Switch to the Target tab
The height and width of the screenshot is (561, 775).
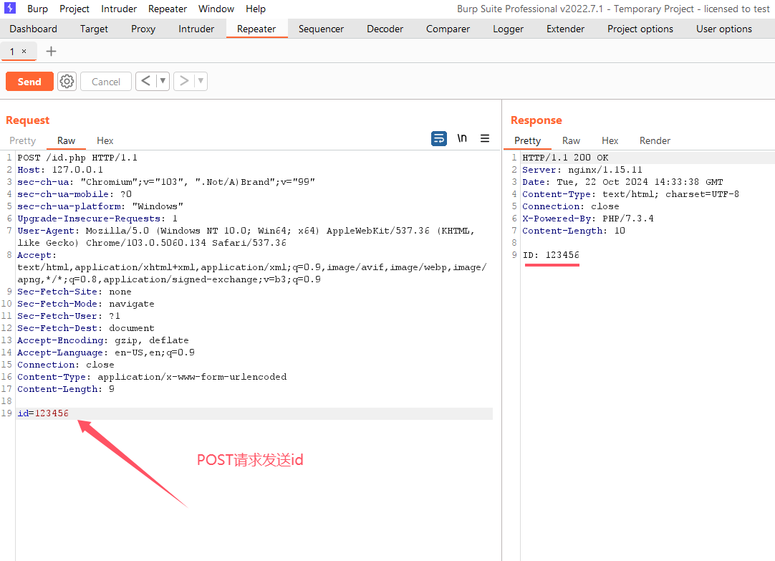(x=94, y=29)
